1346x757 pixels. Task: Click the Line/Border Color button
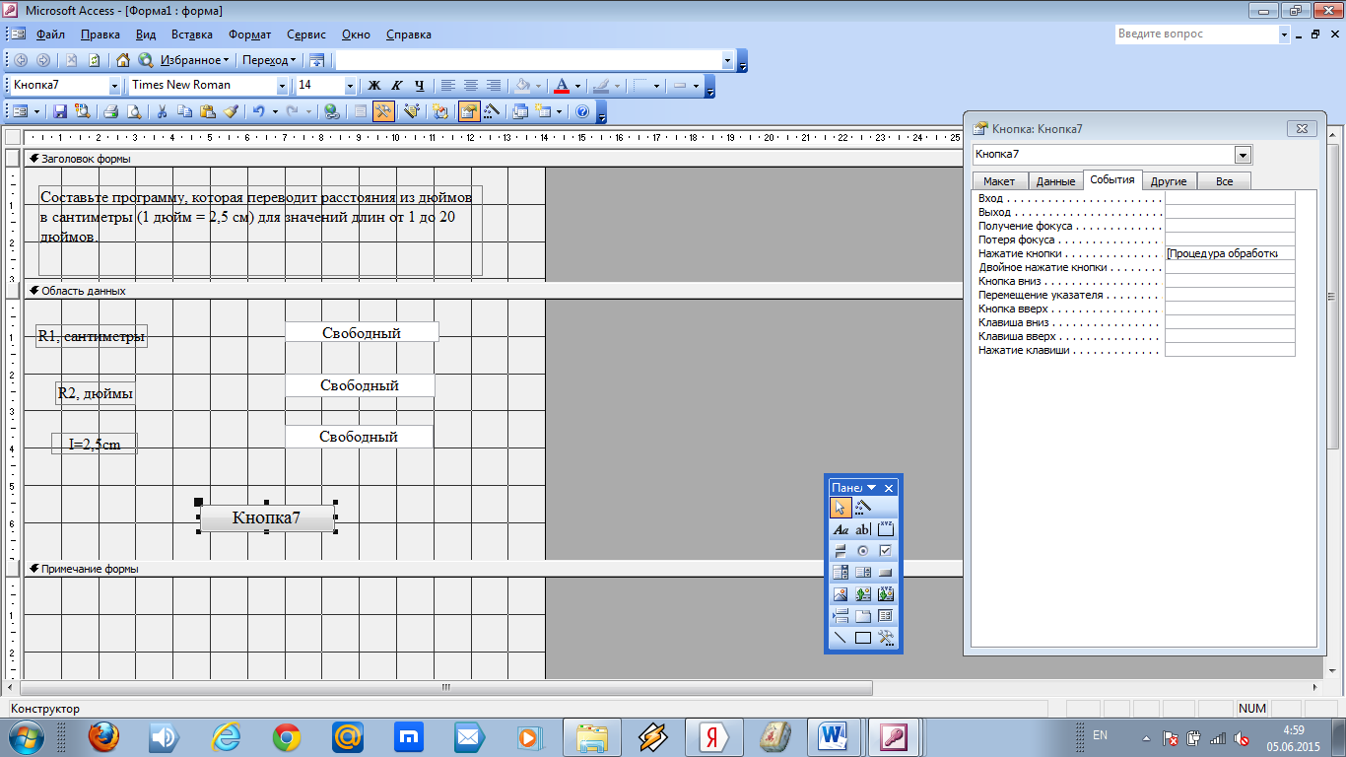click(600, 86)
